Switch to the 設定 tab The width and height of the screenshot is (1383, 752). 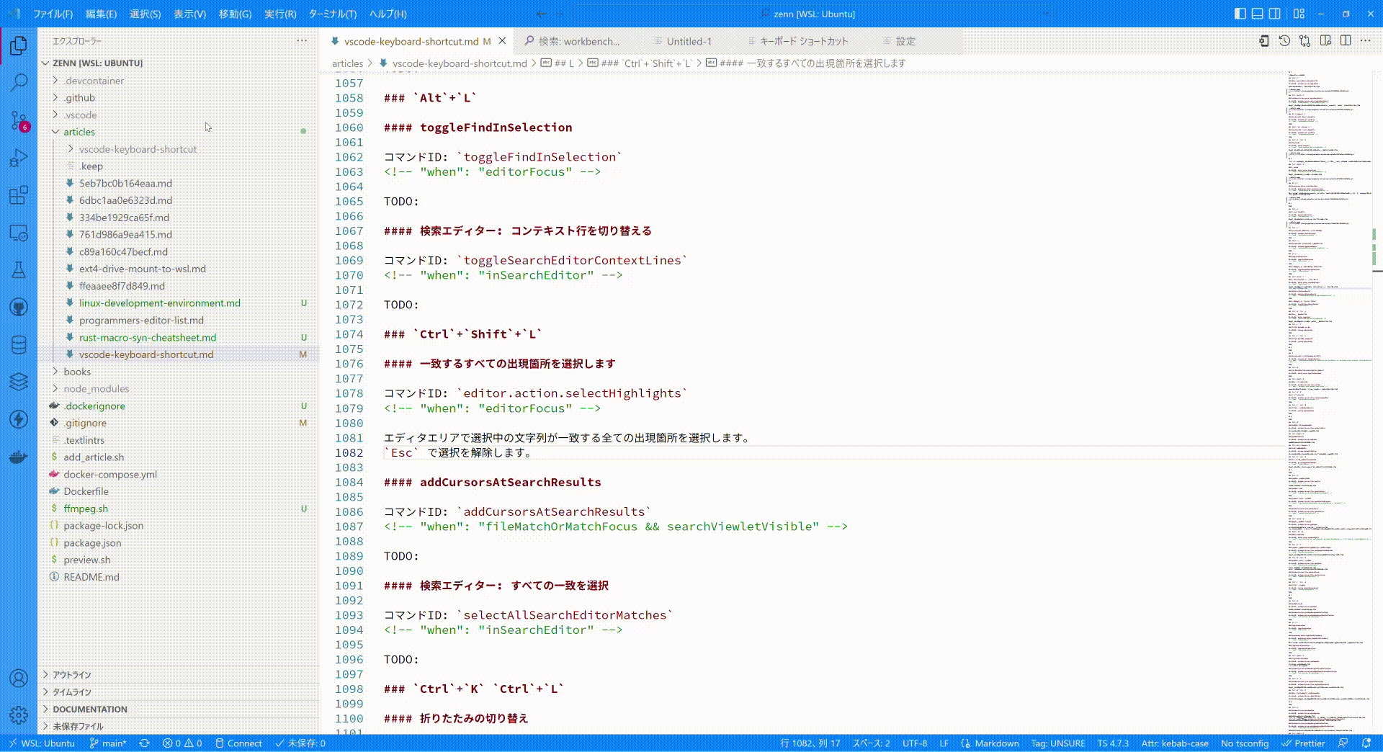tap(905, 41)
